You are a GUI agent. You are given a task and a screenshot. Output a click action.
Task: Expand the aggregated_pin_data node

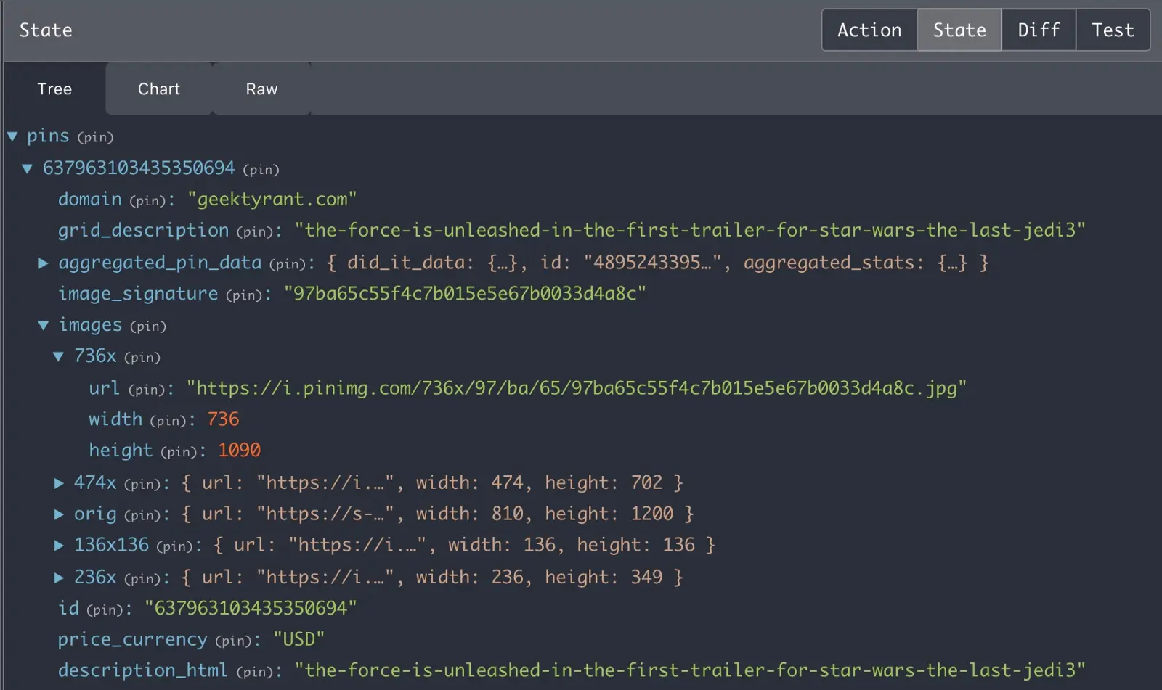pos(44,263)
